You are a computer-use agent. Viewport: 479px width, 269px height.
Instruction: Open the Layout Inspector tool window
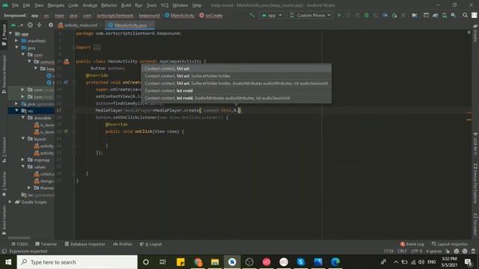pyautogui.click(x=450, y=244)
